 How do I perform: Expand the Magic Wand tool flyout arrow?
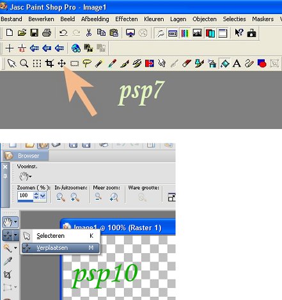click(x=15, y=248)
